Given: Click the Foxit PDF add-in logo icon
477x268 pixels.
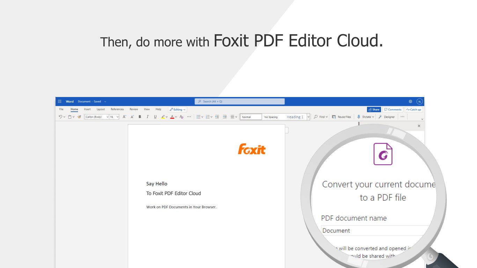Looking at the screenshot, I should [x=383, y=154].
